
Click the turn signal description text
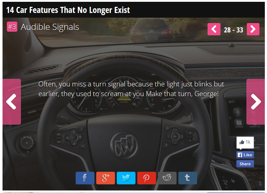[131, 89]
